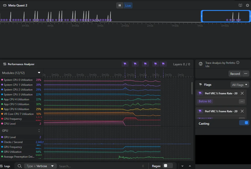Start a Perfetto trace with Record
Image resolution: width=251 pixels, height=169 pixels.
pos(235,74)
